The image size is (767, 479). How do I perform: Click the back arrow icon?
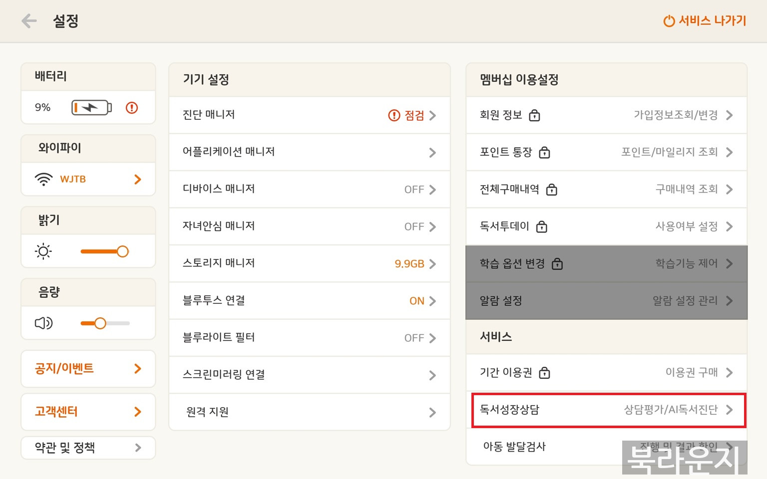click(x=29, y=21)
